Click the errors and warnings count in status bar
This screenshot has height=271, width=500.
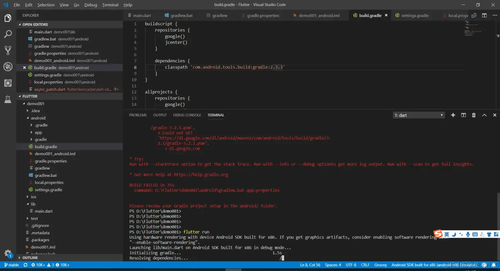click(50, 265)
